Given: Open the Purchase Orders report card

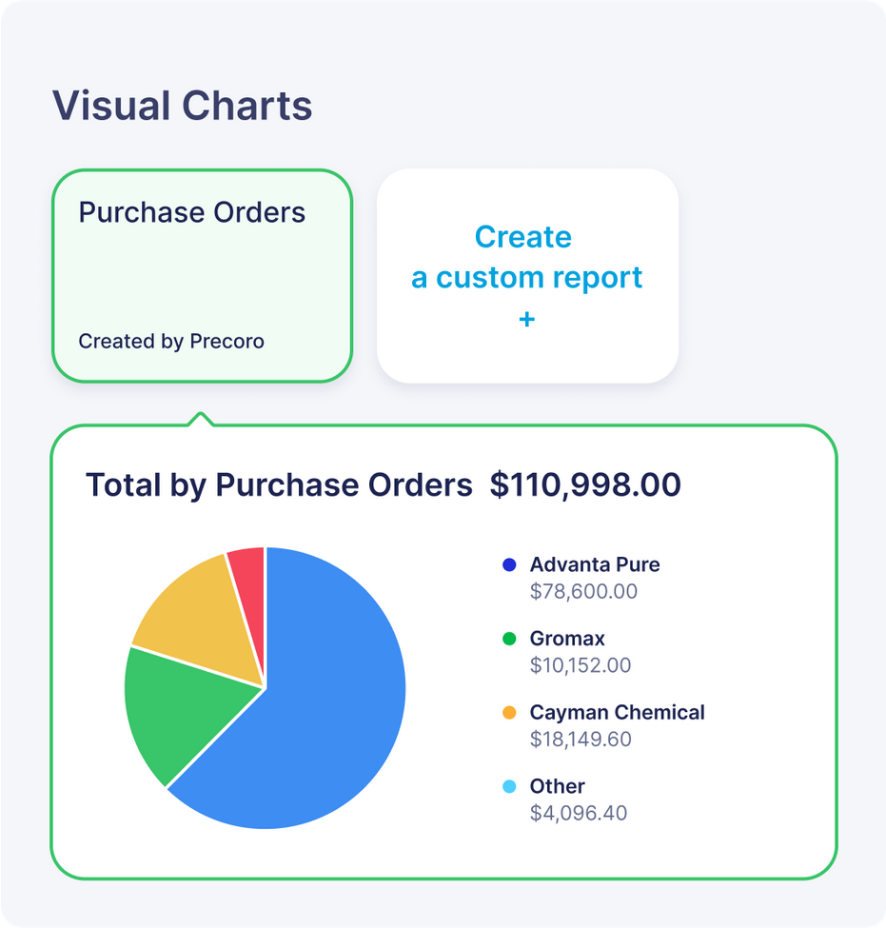Looking at the screenshot, I should (201, 275).
